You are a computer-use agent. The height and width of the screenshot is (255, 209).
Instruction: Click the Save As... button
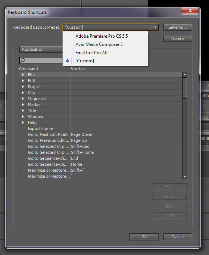[177, 27]
